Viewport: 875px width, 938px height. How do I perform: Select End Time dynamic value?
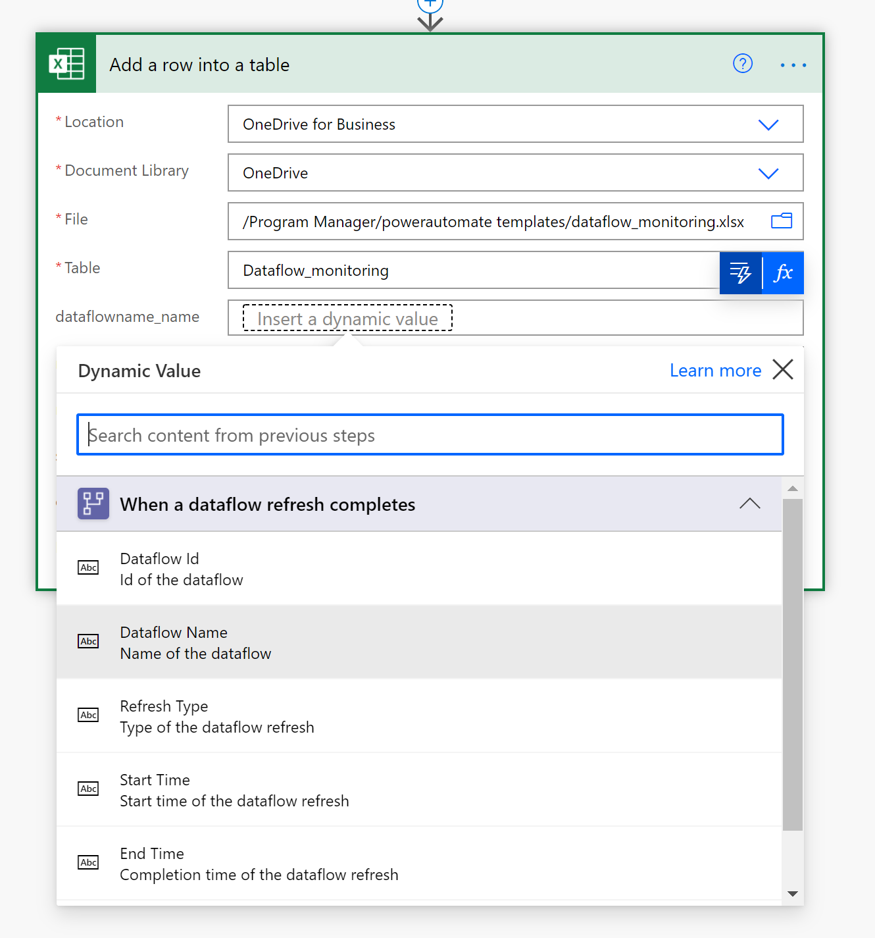click(419, 864)
